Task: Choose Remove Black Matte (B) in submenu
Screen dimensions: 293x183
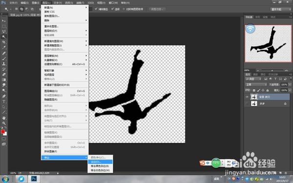Action: tap(100, 166)
